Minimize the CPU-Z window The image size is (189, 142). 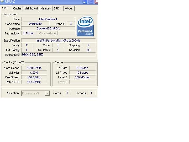[85, 2]
